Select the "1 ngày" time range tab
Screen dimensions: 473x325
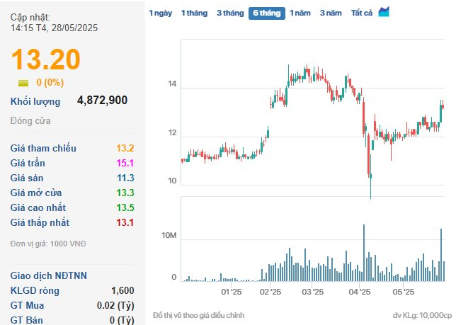(x=159, y=13)
